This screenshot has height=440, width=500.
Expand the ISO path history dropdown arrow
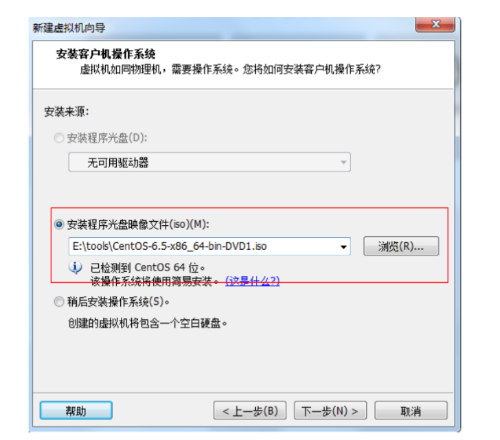[x=343, y=246]
